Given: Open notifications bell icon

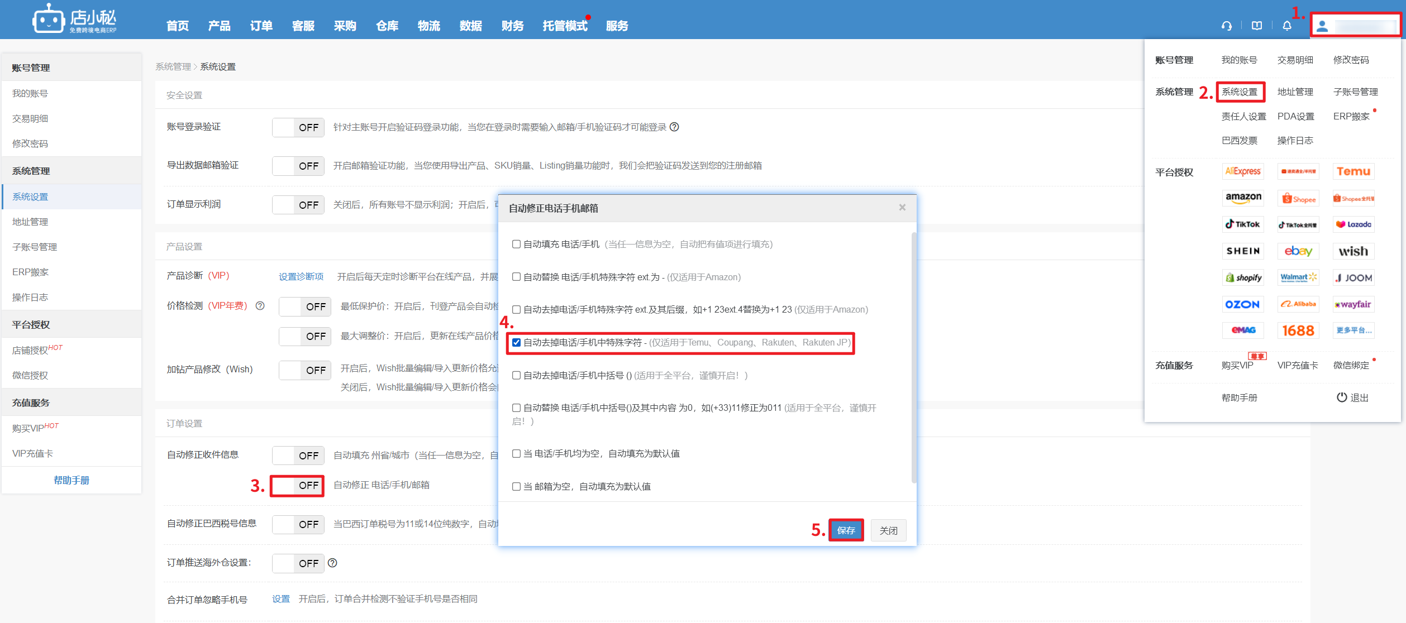Looking at the screenshot, I should coord(1287,26).
